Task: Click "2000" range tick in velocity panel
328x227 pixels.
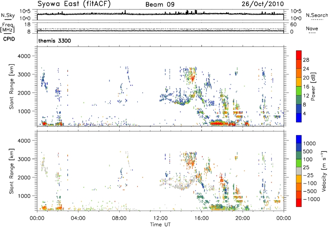Action: pos(24,177)
